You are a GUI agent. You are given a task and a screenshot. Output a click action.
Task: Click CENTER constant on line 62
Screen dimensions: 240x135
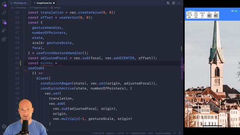click(x=128, y=58)
